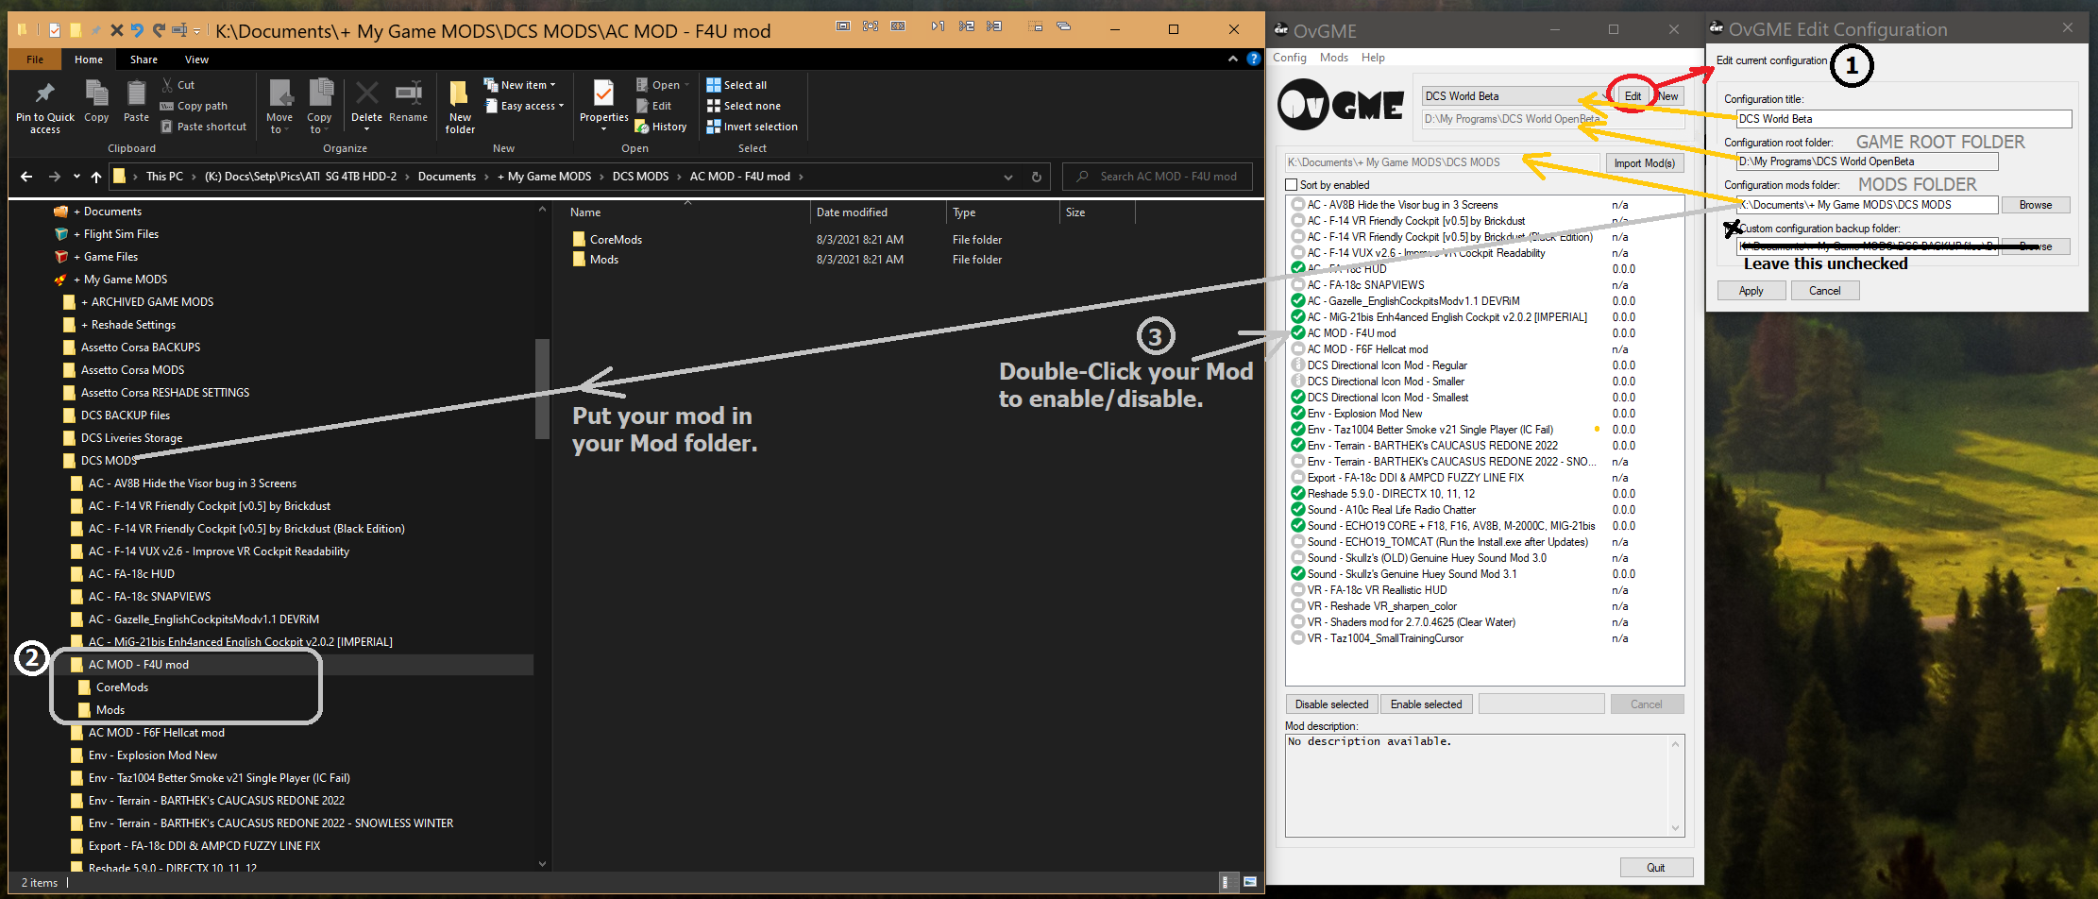This screenshot has height=899, width=2098.
Task: Click Invert selection in ribbon
Action: pyautogui.click(x=752, y=127)
